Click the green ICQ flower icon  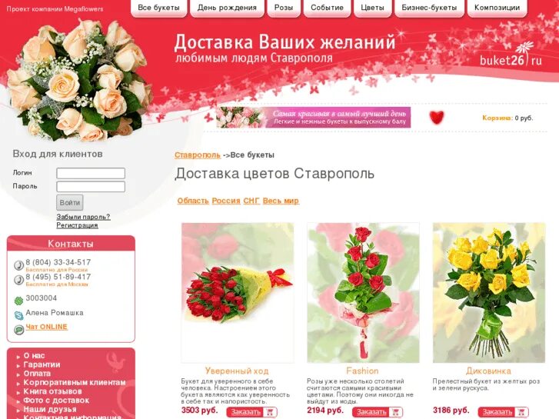[18, 301]
